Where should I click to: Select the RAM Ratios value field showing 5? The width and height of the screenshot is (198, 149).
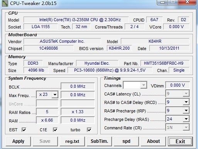point(47,112)
